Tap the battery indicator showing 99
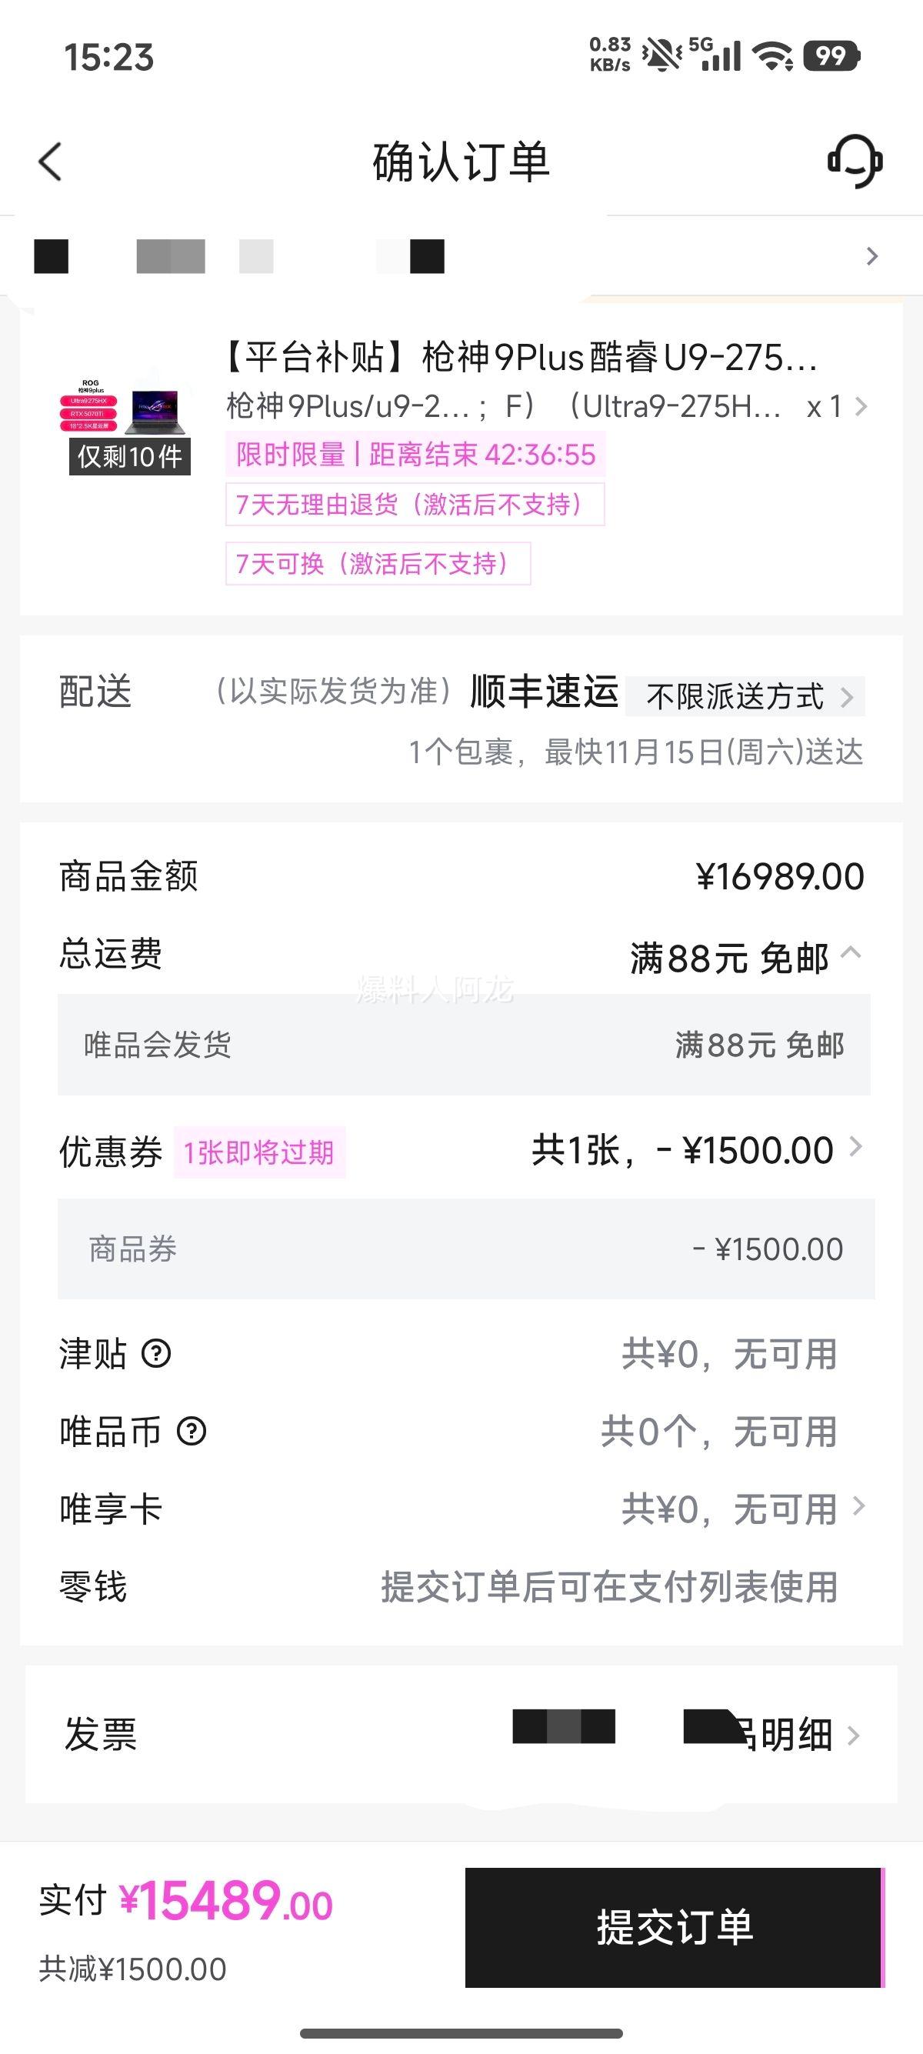 (x=831, y=56)
